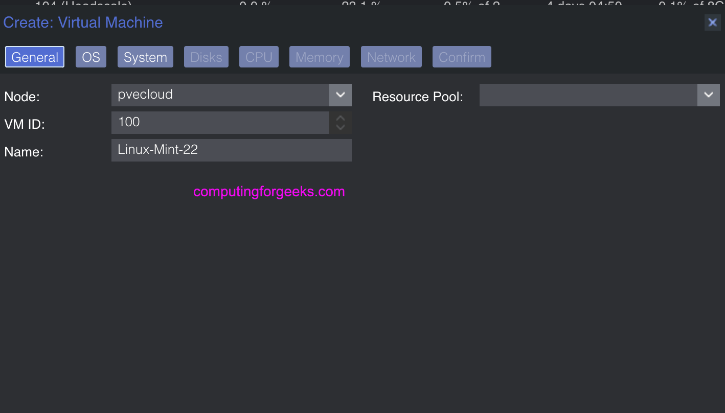Click inside the Resource Pool field
The width and height of the screenshot is (725, 413).
pos(588,95)
